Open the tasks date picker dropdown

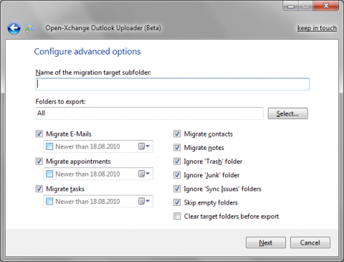144,201
